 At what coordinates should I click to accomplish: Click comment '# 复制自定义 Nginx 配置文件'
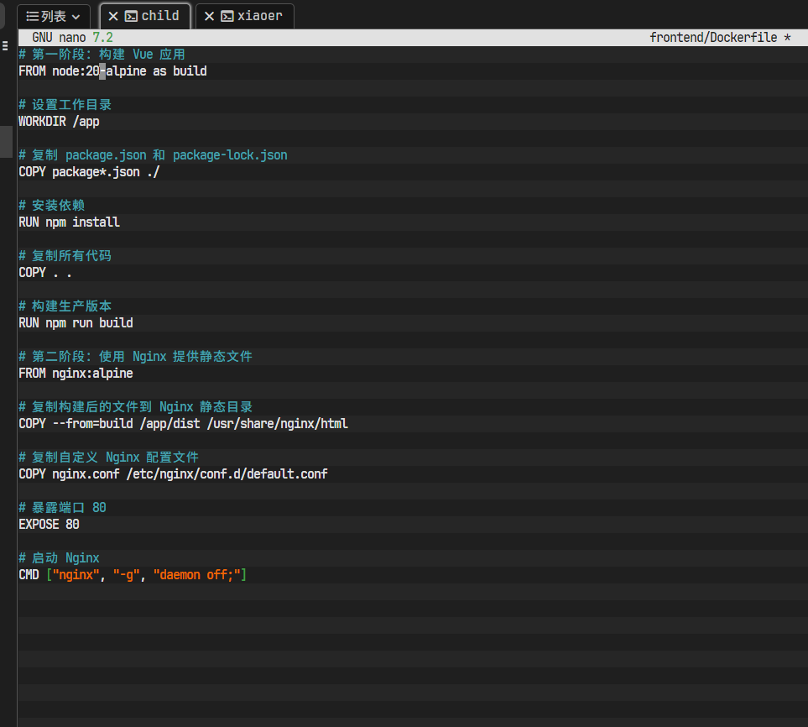coord(109,458)
